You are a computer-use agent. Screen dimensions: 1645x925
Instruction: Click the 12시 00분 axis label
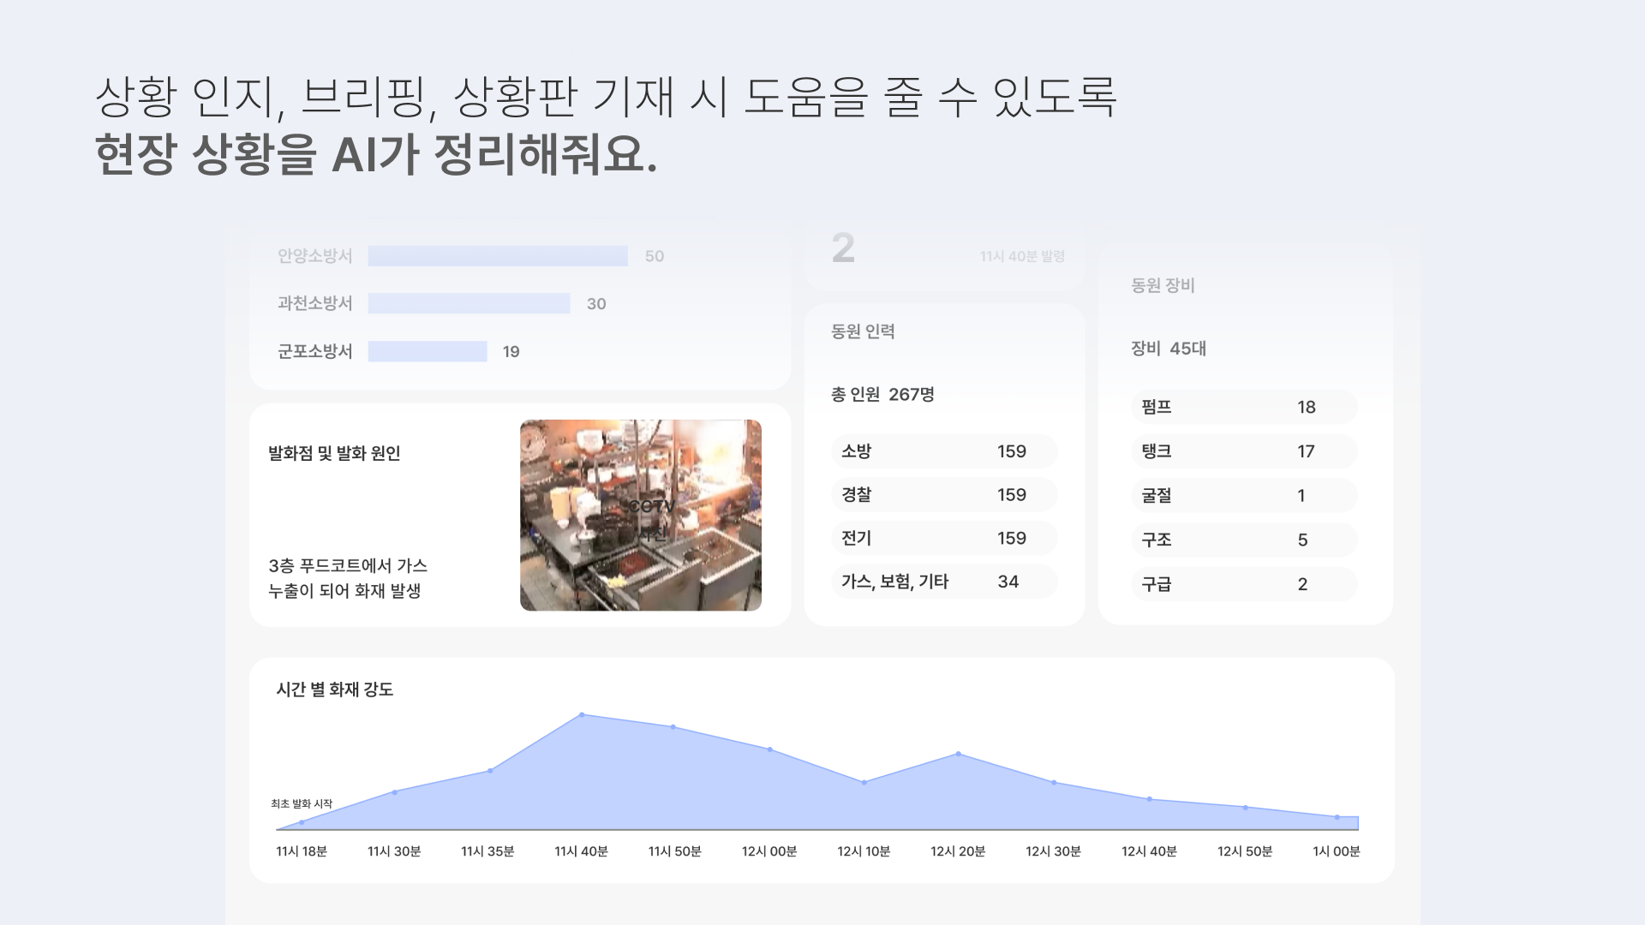tap(769, 851)
